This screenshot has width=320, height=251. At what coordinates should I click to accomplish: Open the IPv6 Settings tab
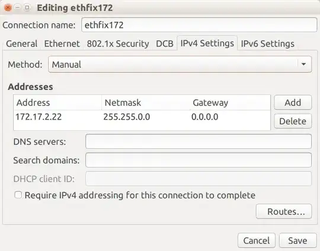click(x=267, y=44)
